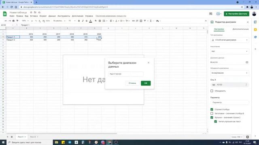The image size is (259, 145).
Task: Click the Параметр series field
Action: (230, 102)
